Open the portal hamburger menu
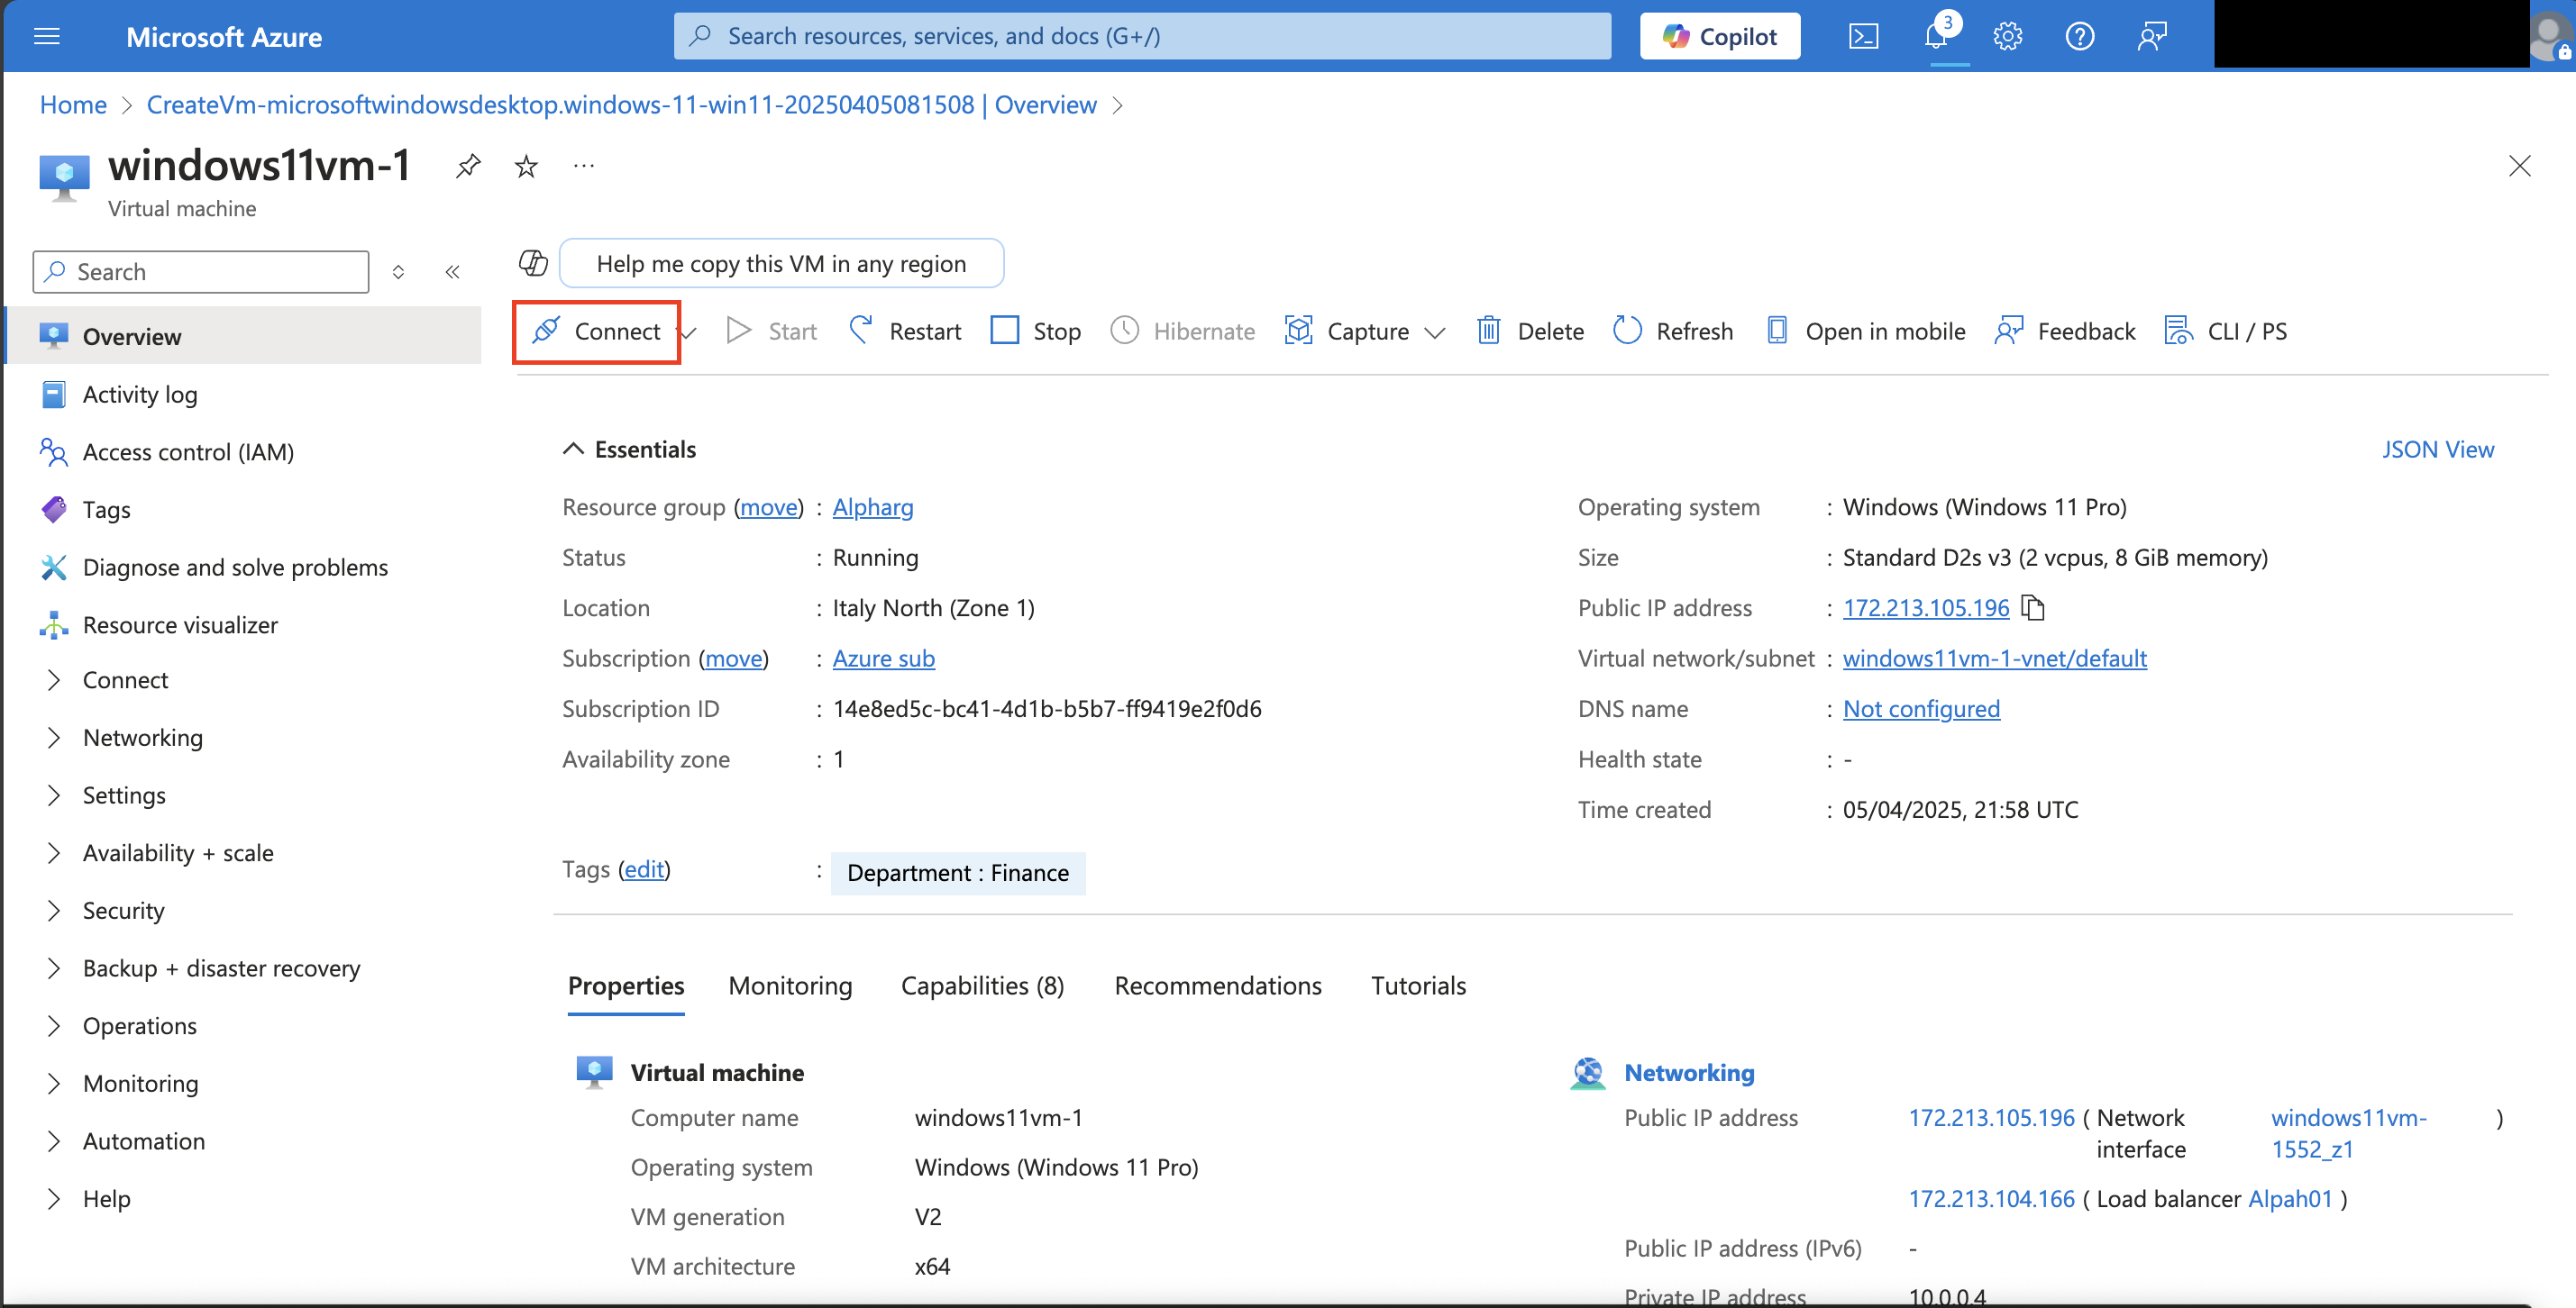The image size is (2576, 1308). pyautogui.click(x=47, y=37)
